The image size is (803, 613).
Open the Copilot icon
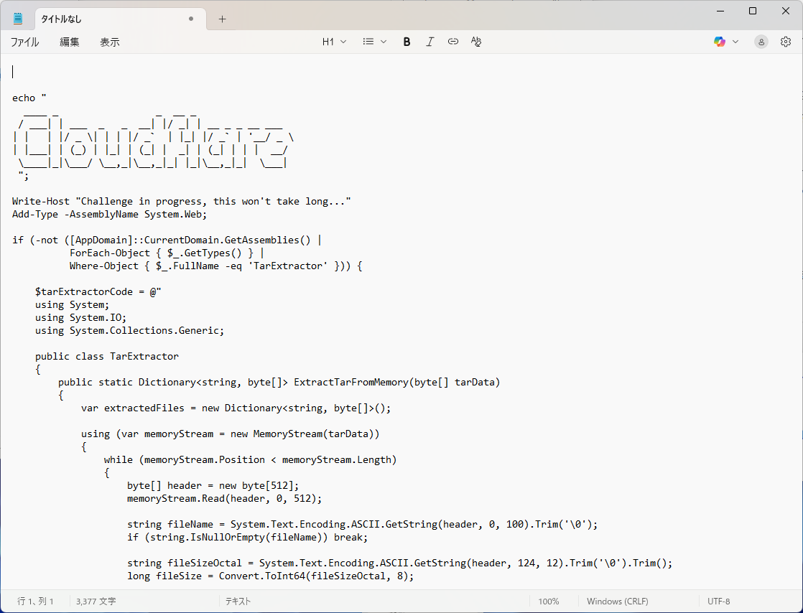coord(719,42)
